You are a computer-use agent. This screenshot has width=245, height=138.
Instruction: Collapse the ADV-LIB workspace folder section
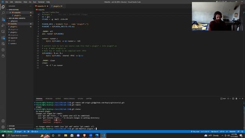click(x=17, y=18)
